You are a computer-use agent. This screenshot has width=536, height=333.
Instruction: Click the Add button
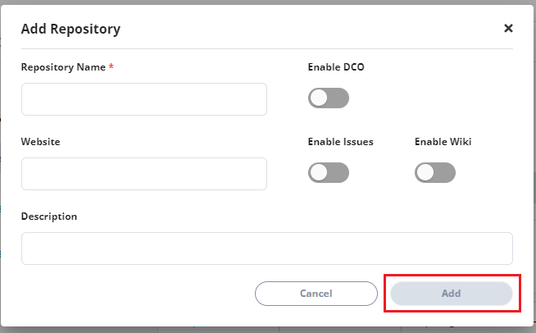tap(452, 294)
